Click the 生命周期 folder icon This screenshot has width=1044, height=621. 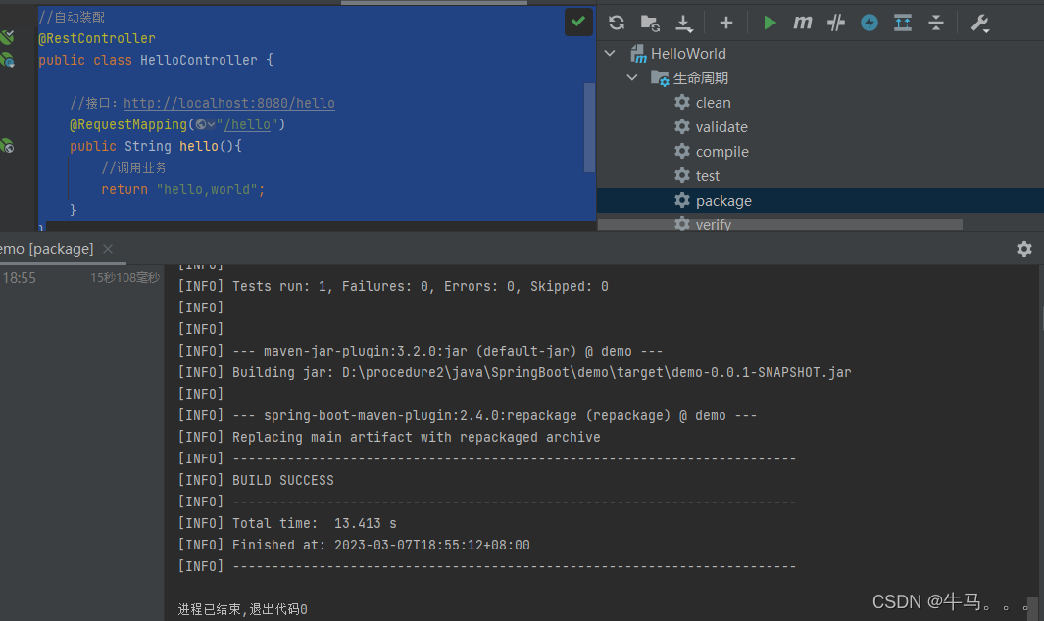pos(660,78)
